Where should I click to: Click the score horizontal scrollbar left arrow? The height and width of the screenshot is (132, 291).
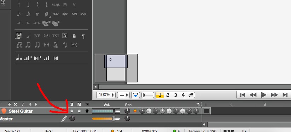pyautogui.click(x=95, y=87)
